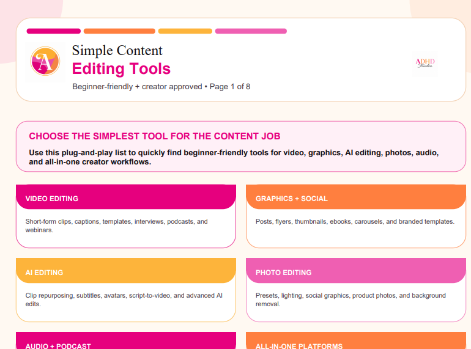The width and height of the screenshot is (471, 349).
Task: Click 'Short-form clips, captions, templates' description
Action: coord(117,226)
